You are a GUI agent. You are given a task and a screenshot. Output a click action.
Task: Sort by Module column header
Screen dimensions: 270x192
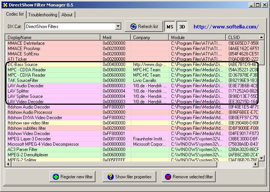pos(197,38)
